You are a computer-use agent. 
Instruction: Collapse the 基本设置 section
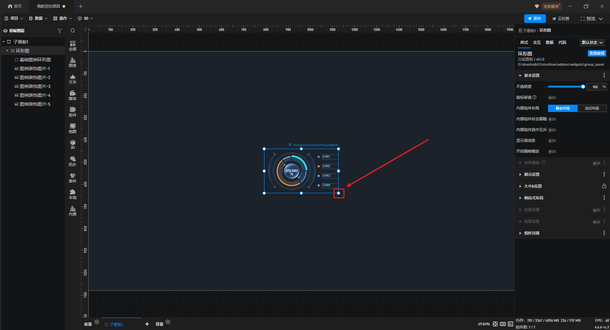coord(520,76)
